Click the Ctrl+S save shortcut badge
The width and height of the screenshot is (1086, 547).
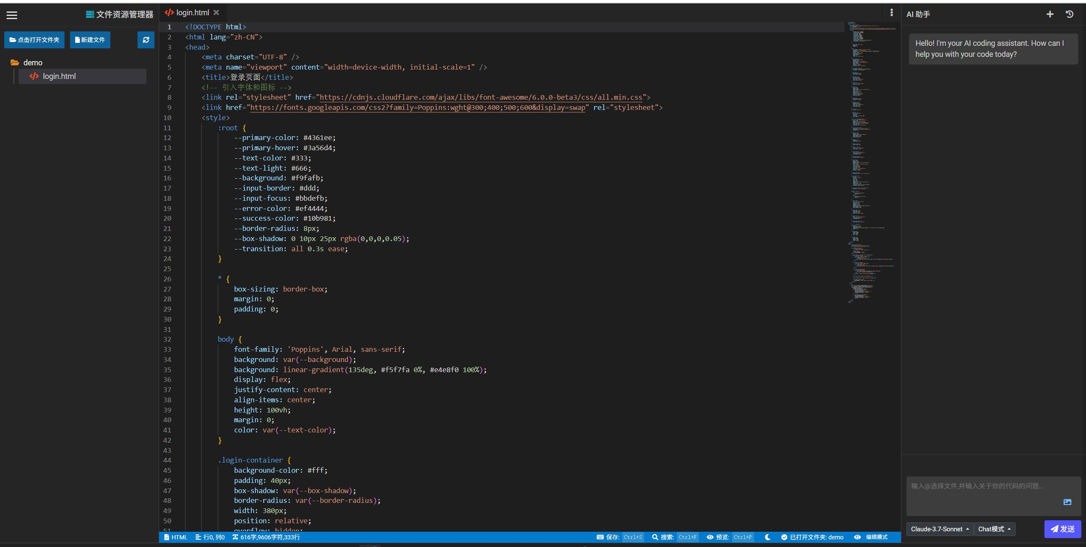pyautogui.click(x=633, y=537)
